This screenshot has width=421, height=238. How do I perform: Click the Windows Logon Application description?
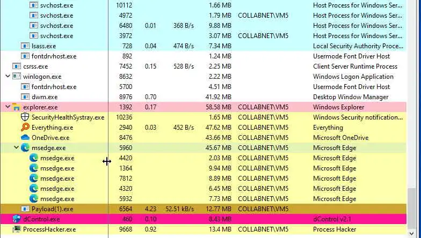pos(353,77)
